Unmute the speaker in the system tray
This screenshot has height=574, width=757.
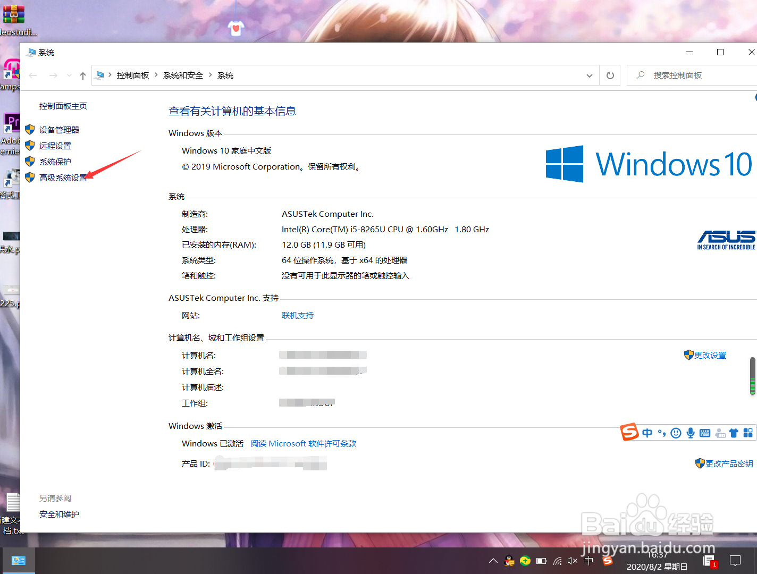click(x=572, y=560)
